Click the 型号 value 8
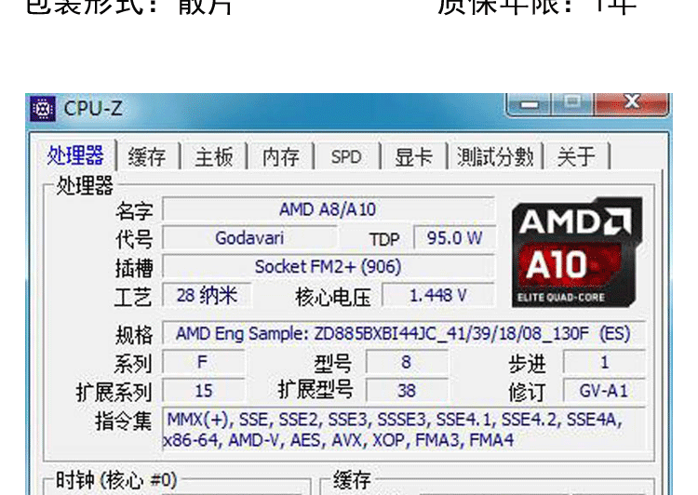Image resolution: width=698 pixels, height=495 pixels. [407, 362]
